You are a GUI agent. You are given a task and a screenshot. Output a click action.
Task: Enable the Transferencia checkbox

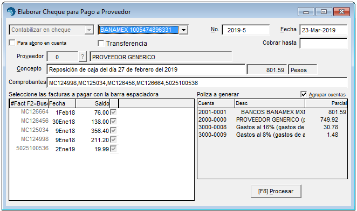pos(101,43)
